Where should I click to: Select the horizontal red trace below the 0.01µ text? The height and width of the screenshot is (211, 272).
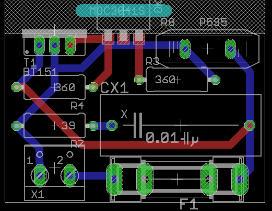point(156,145)
